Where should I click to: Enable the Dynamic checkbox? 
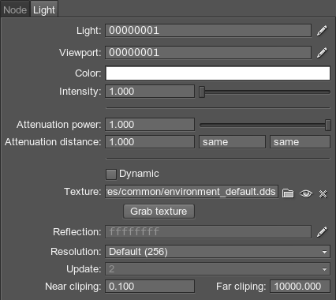click(111, 174)
